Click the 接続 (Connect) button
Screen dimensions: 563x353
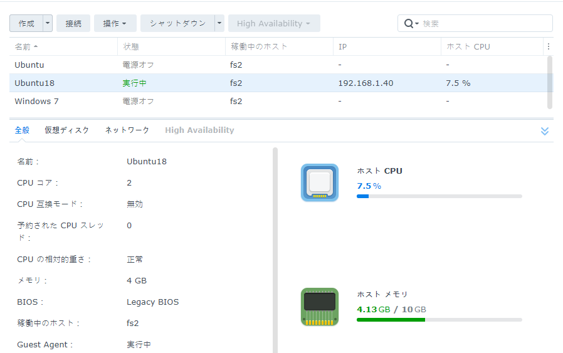click(73, 24)
